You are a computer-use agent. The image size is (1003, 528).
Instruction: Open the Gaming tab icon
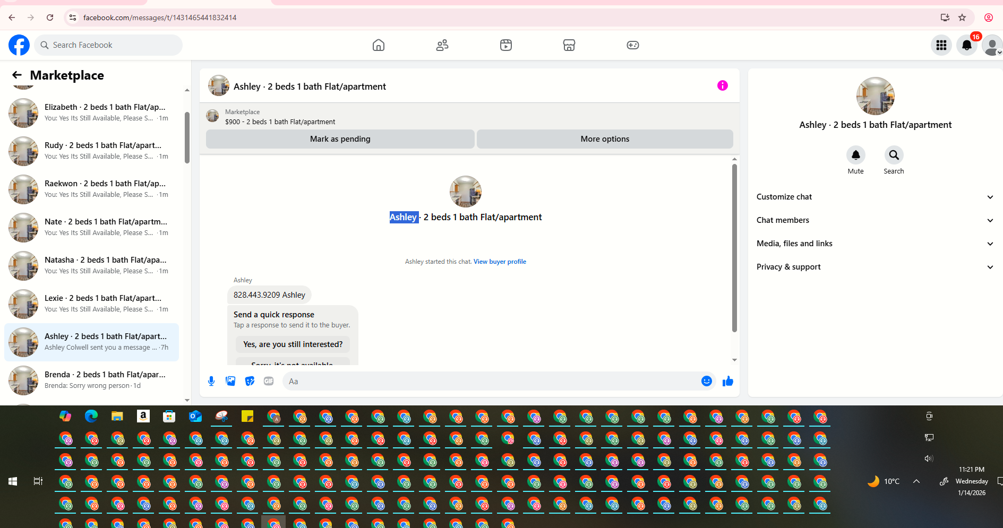click(633, 45)
